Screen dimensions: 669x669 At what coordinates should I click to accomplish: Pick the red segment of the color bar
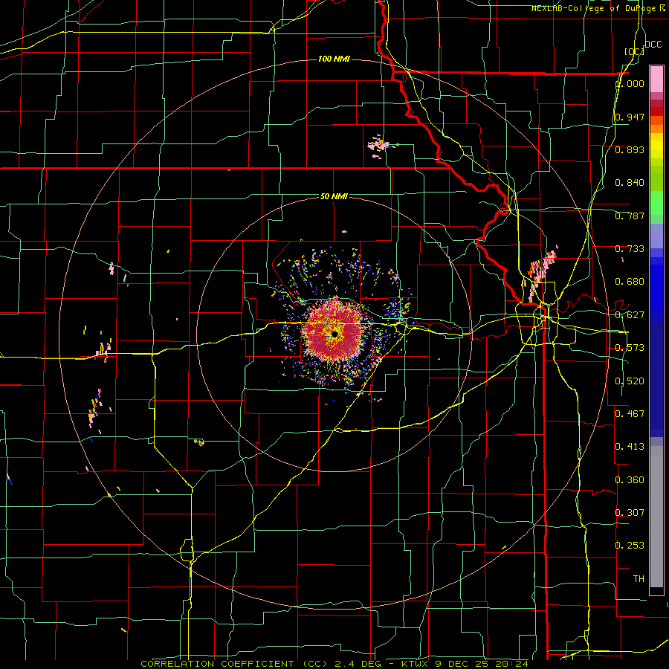point(656,111)
